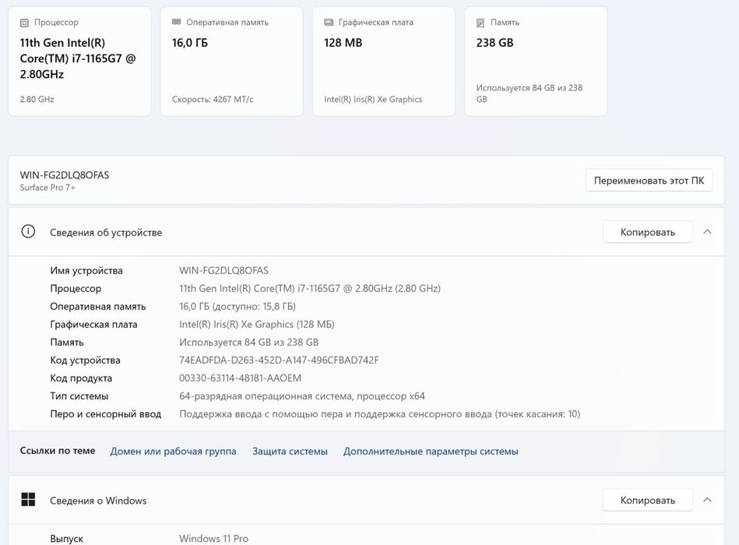This screenshot has width=739, height=545.
Task: Select the Используется 84 GB из 238 GB row value
Action: coord(249,343)
